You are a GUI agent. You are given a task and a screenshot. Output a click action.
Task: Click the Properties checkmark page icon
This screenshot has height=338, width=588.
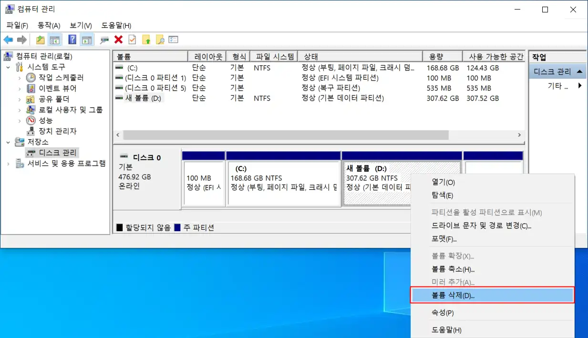(133, 40)
